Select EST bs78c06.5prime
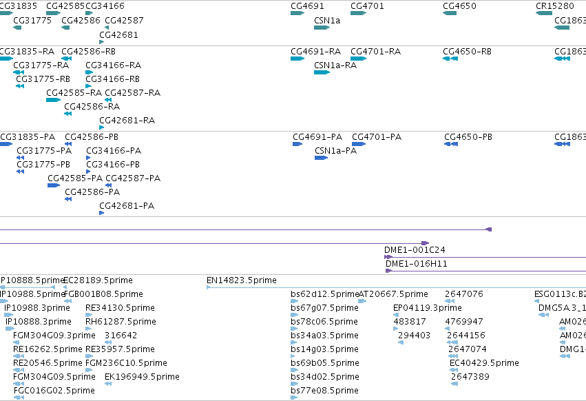Image resolution: width=586 pixels, height=401 pixels. [324, 322]
